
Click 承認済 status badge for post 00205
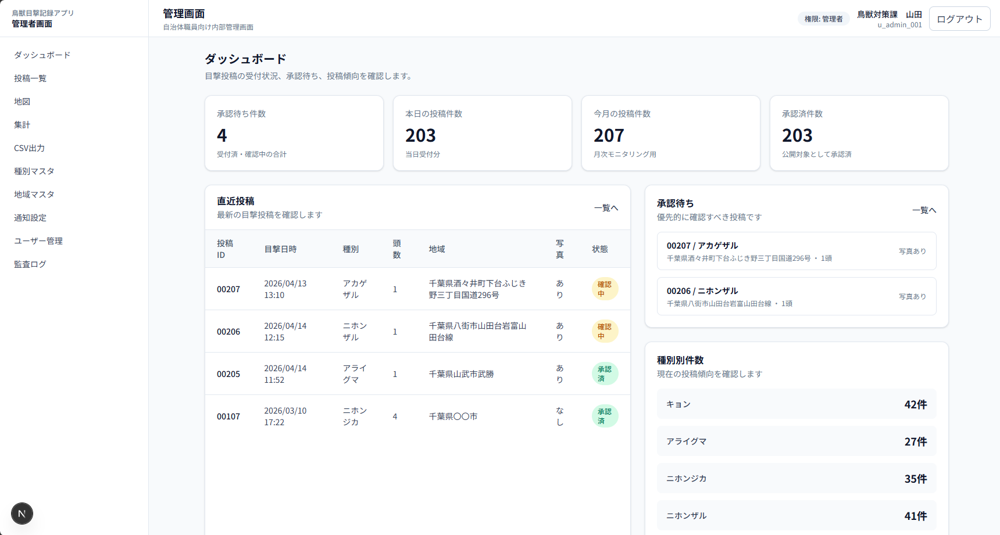point(604,374)
